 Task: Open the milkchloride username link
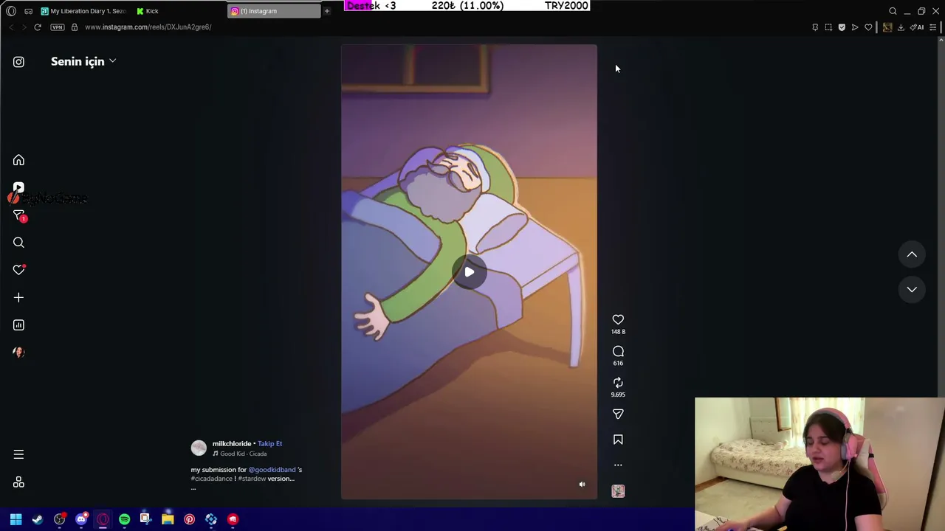[232, 443]
